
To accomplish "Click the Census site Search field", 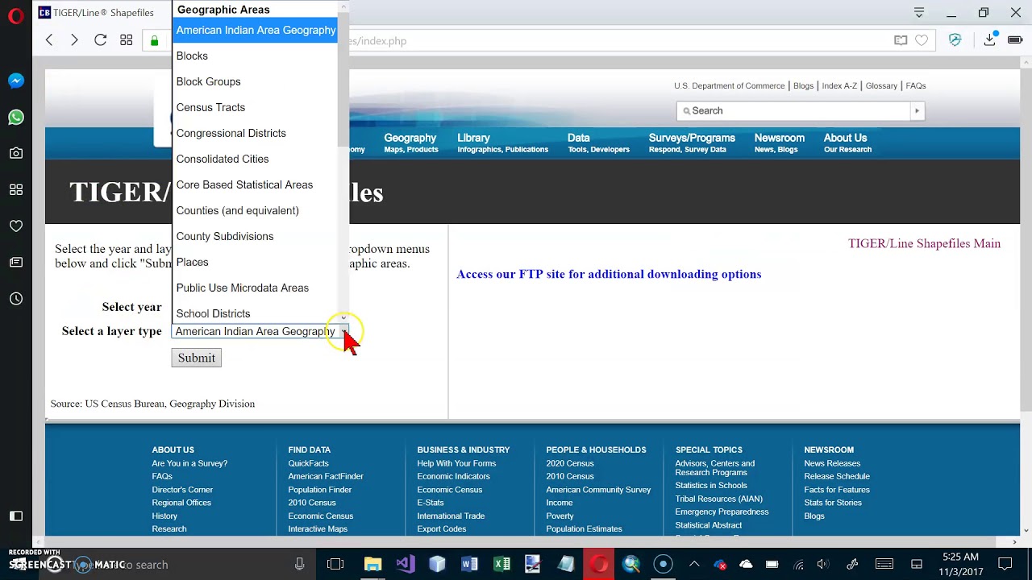I will [x=793, y=110].
